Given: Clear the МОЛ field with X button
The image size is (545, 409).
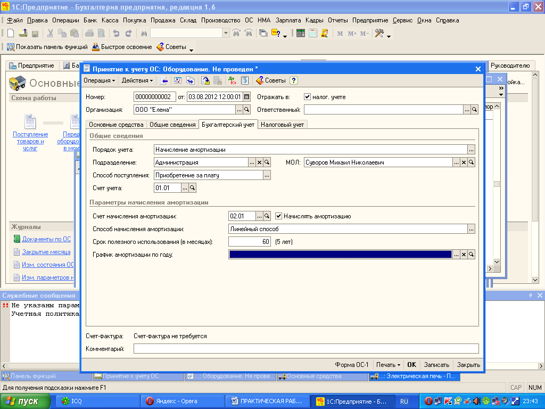Looking at the screenshot, I should [x=464, y=162].
